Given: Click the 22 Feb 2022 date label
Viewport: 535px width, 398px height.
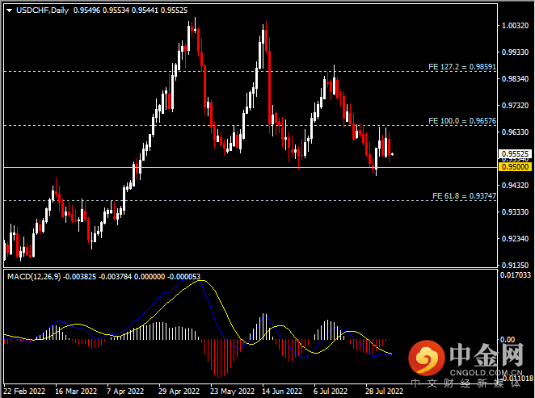Looking at the screenshot, I should [x=24, y=392].
